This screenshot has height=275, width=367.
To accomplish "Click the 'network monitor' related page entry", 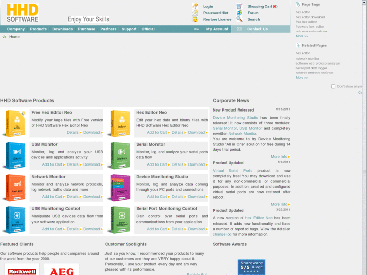I will pos(307,58).
